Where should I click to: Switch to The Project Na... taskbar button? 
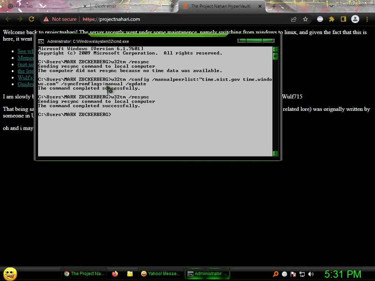pos(84,274)
